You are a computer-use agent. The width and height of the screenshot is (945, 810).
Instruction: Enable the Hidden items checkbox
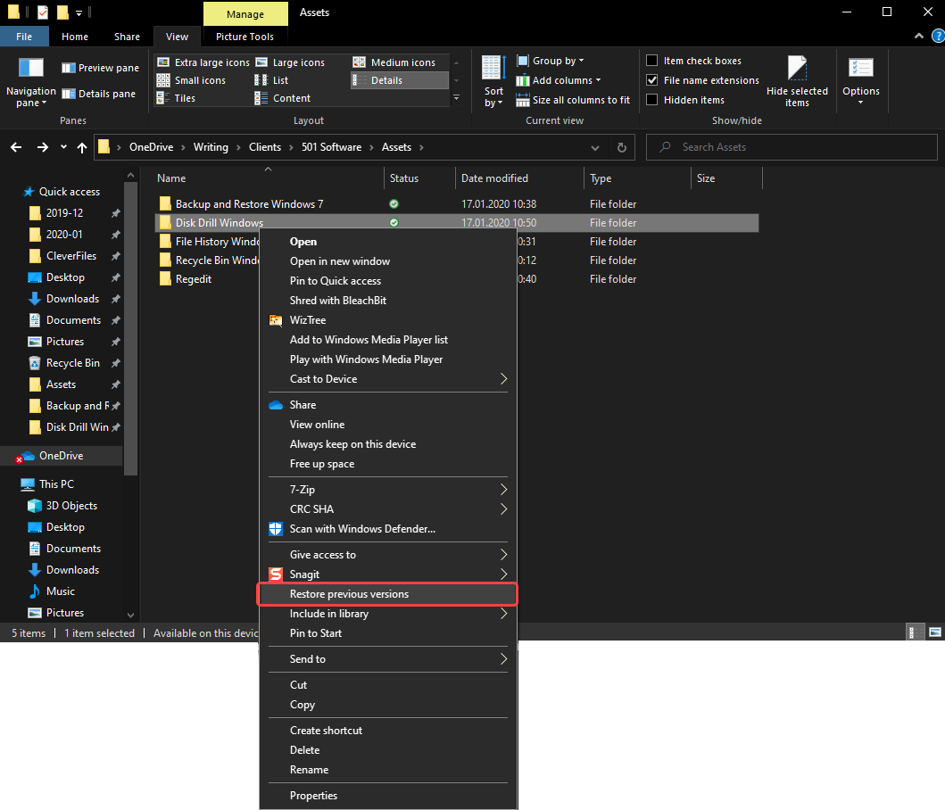(652, 100)
